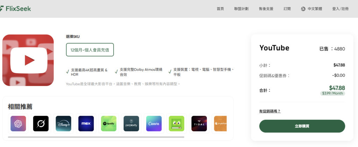Image resolution: width=358 pixels, height=147 pixels.
Task: Select the 12個月-個人會員充值 SKU option
Action: click(90, 50)
